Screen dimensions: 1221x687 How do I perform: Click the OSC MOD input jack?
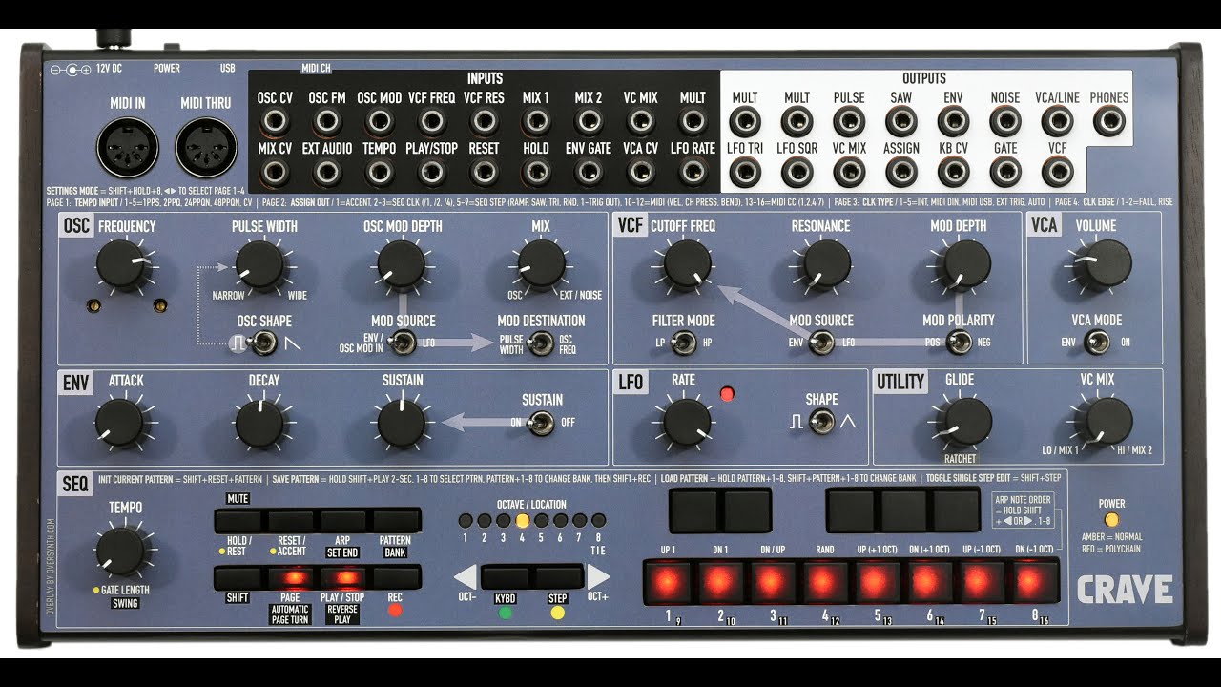[x=380, y=121]
